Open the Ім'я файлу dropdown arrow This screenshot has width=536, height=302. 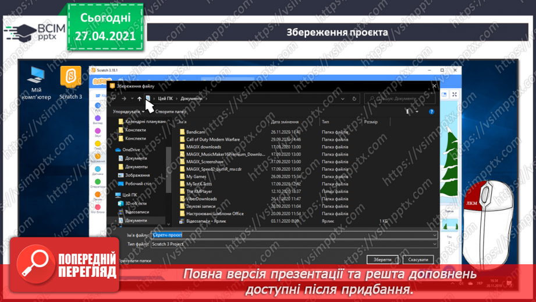[x=435, y=235]
